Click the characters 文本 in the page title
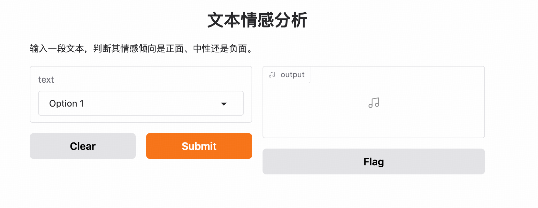538x208 pixels. 224,20
